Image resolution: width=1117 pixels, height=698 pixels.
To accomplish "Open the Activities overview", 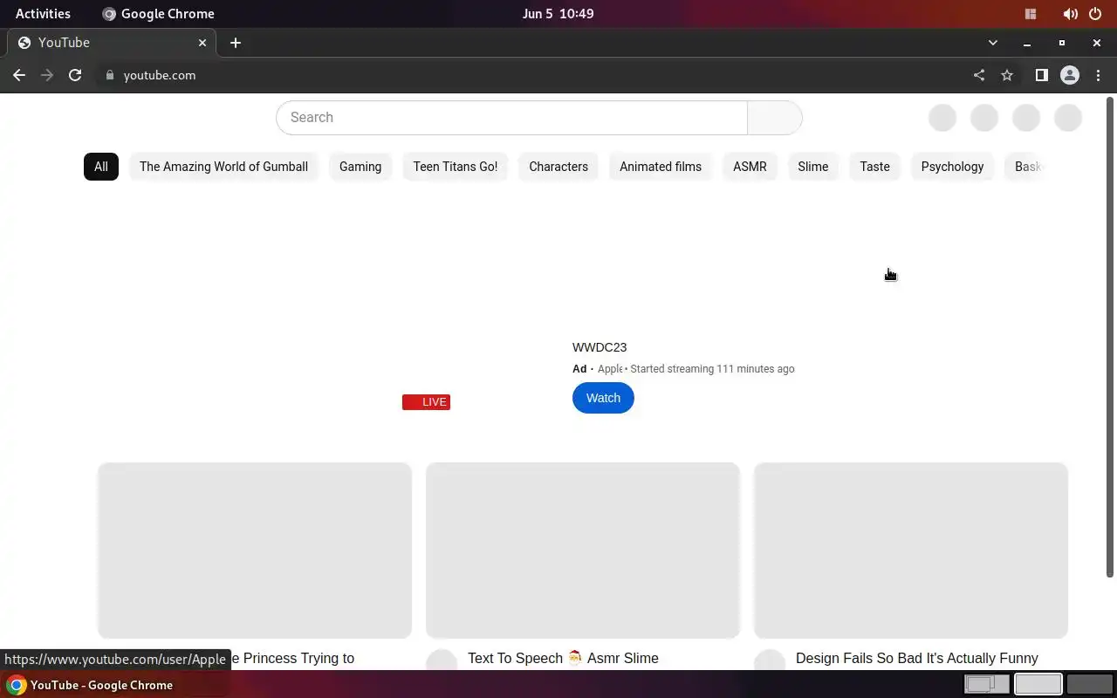I will [43, 14].
